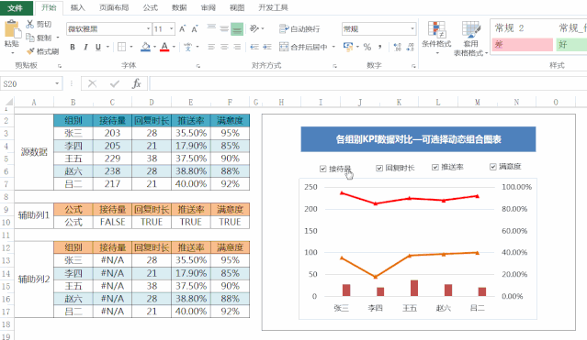The height and width of the screenshot is (340, 587).
Task: Click the 自动换行 wrap text button
Action: 299,28
